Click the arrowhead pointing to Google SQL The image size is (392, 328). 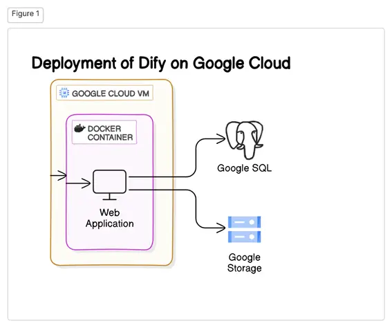(x=221, y=139)
